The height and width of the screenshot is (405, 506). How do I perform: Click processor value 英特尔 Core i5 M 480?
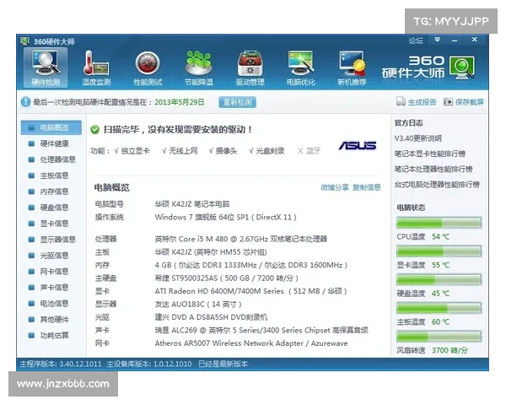[240, 239]
